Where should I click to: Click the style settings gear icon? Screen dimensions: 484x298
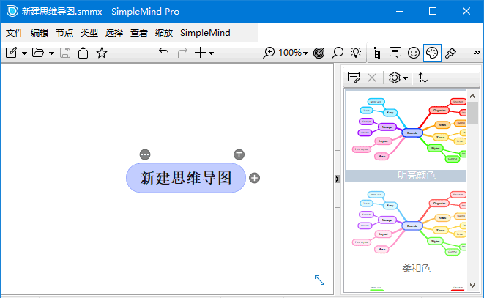395,78
